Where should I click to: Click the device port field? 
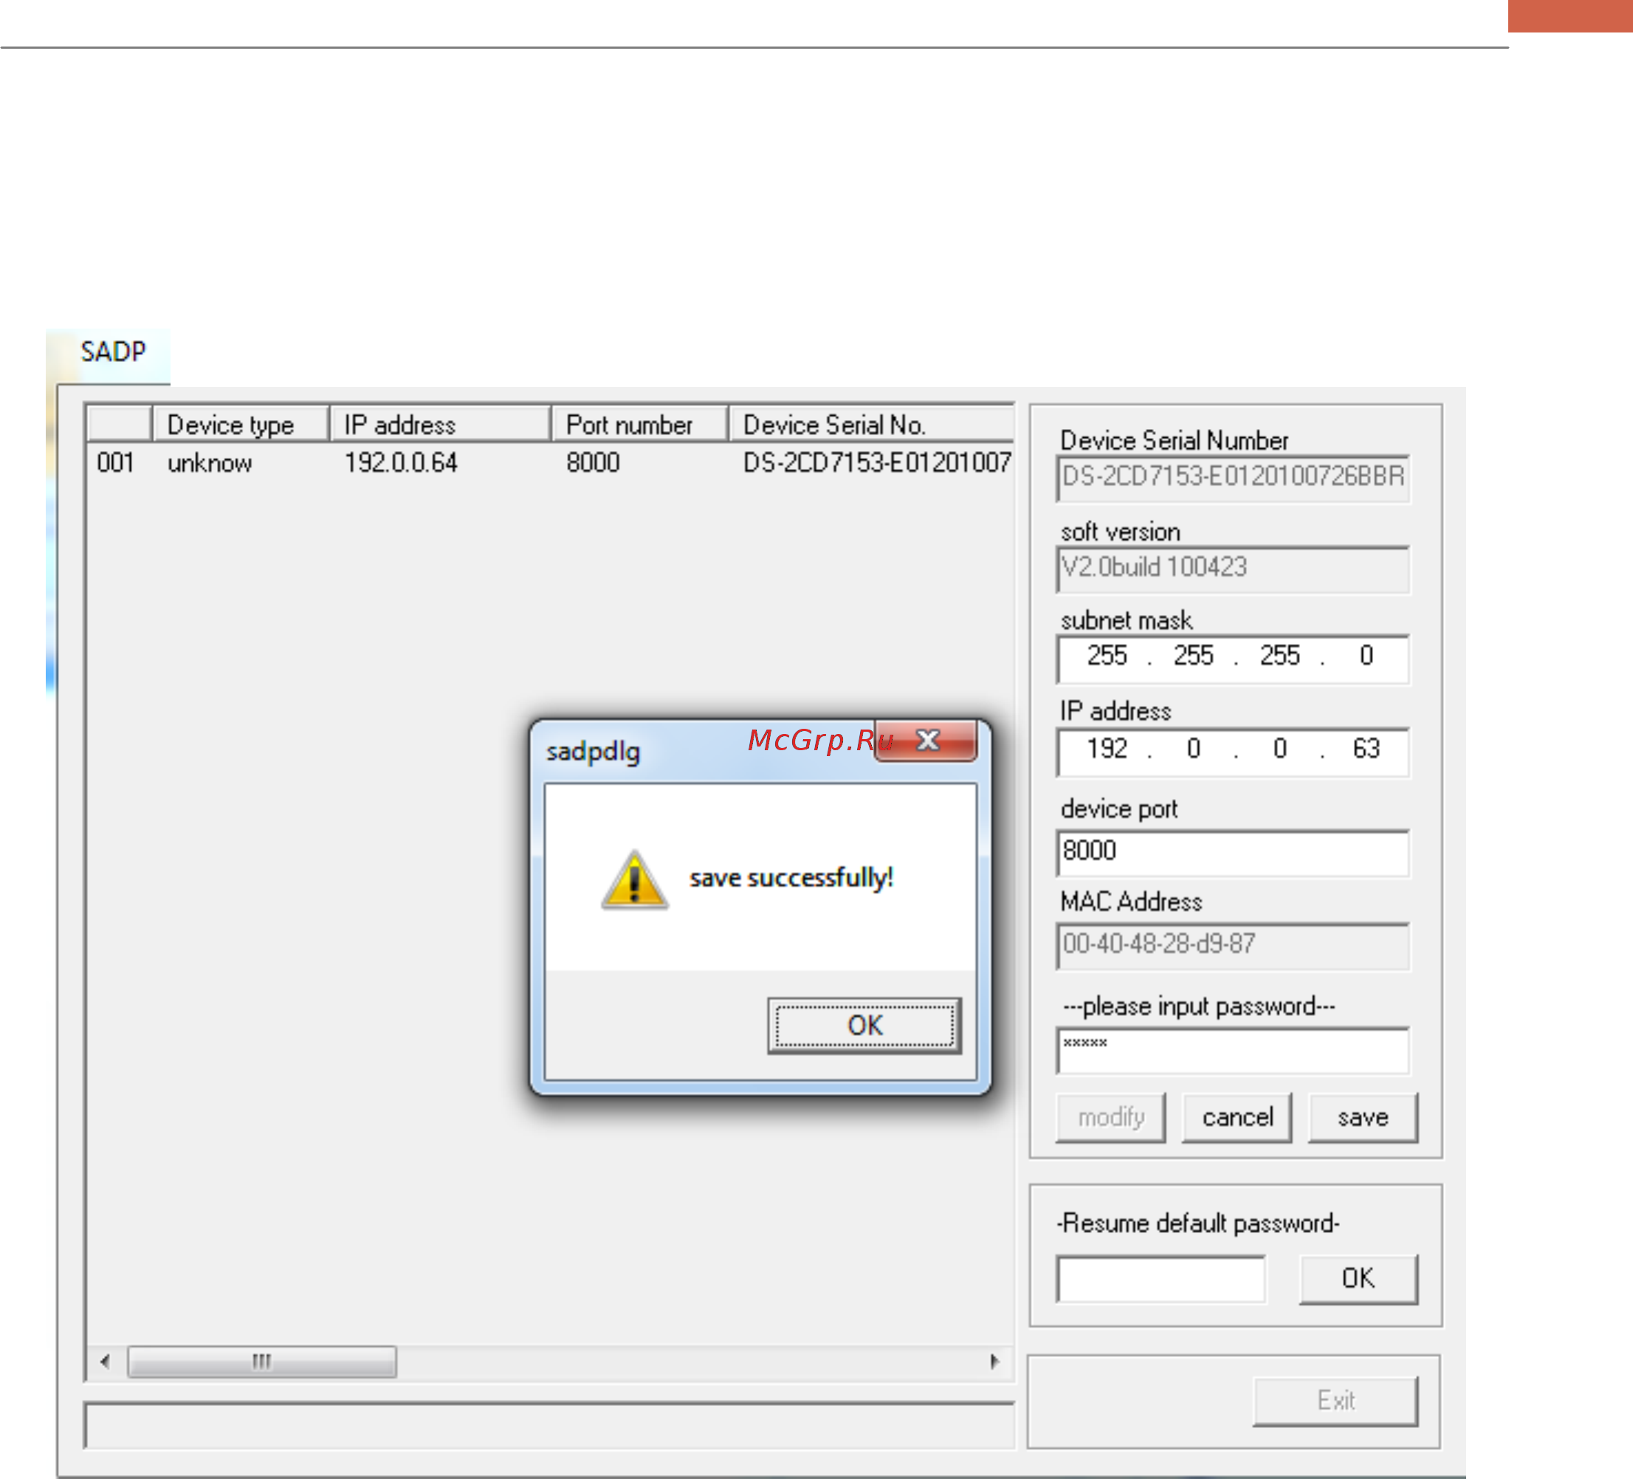click(1232, 853)
